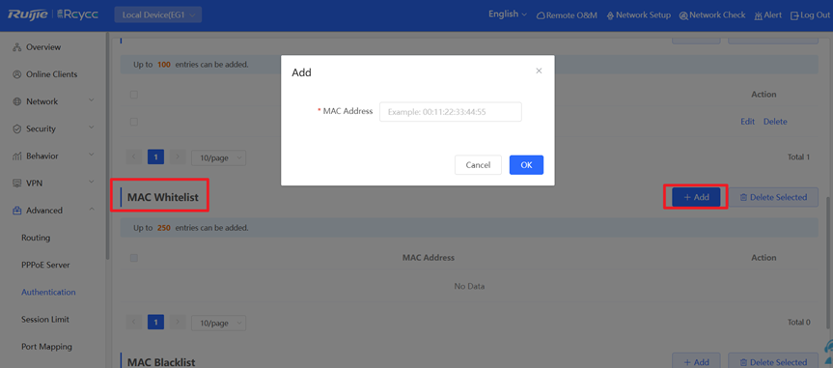The height and width of the screenshot is (368, 833).
Task: Click page 1 in MAC Whitelist pagination
Action: pos(155,323)
